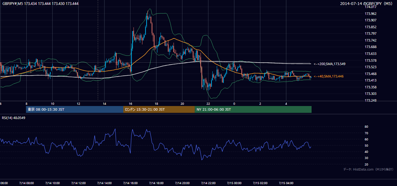Image resolution: width=397 pixels, height=186 pixels.
Task: Click the 7/14 18:00 time axis label
Action: pos(156,183)
